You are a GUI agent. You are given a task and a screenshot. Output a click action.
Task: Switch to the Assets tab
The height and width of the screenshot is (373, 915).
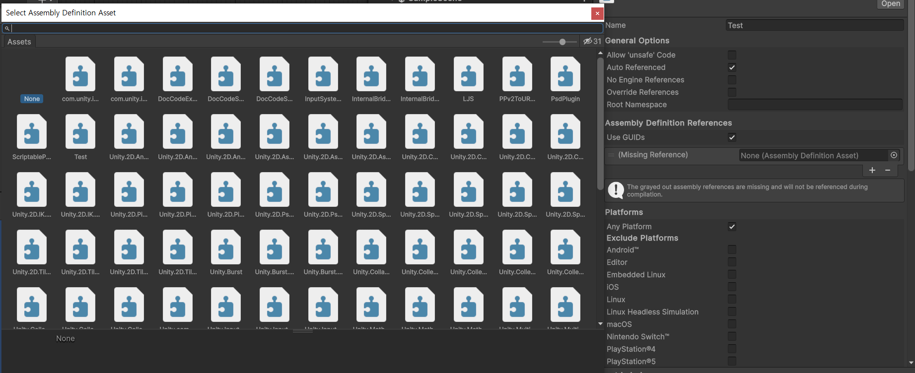tap(19, 42)
